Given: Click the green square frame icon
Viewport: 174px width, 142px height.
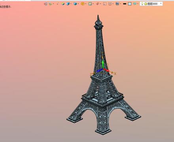Looking at the screenshot, I should coord(90,4).
